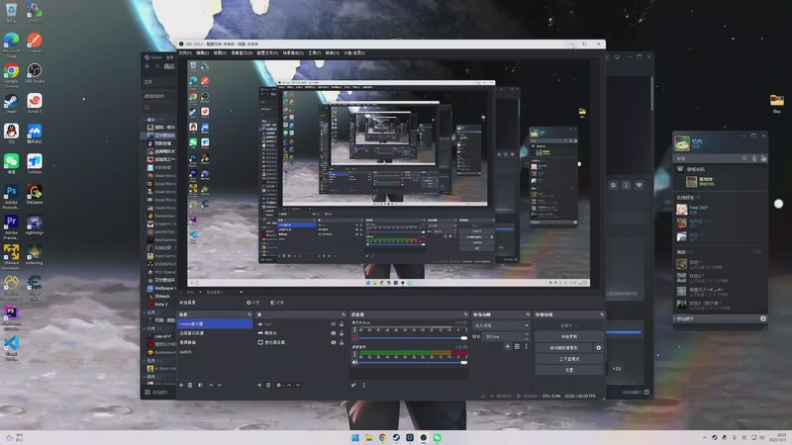
Task: Move scene up with Scenes panel arrow
Action: coord(211,385)
